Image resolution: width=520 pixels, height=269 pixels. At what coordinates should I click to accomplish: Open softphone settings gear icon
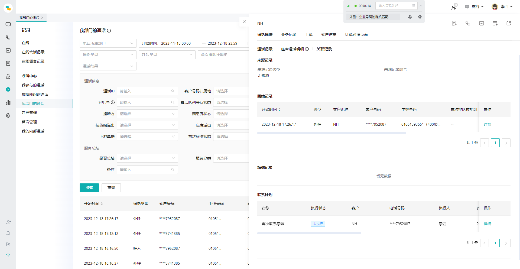tap(420, 17)
